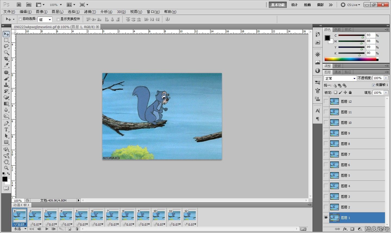Open the 滤镜(T) menu
The image size is (391, 233).
click(x=90, y=12)
